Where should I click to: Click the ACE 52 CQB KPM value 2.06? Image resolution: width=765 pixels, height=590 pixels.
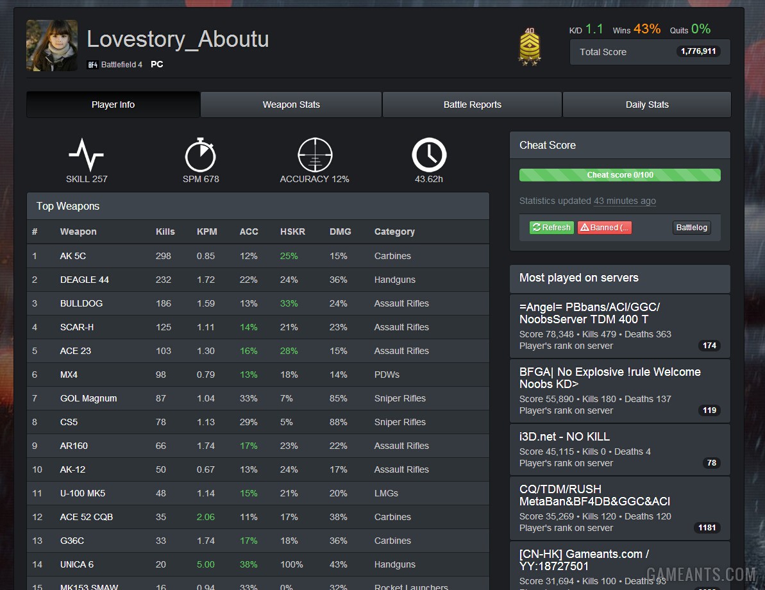[x=205, y=517]
